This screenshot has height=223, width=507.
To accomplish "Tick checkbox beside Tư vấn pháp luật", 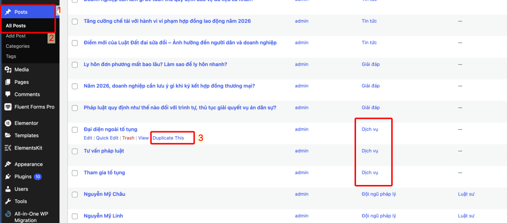I will pyautogui.click(x=75, y=151).
